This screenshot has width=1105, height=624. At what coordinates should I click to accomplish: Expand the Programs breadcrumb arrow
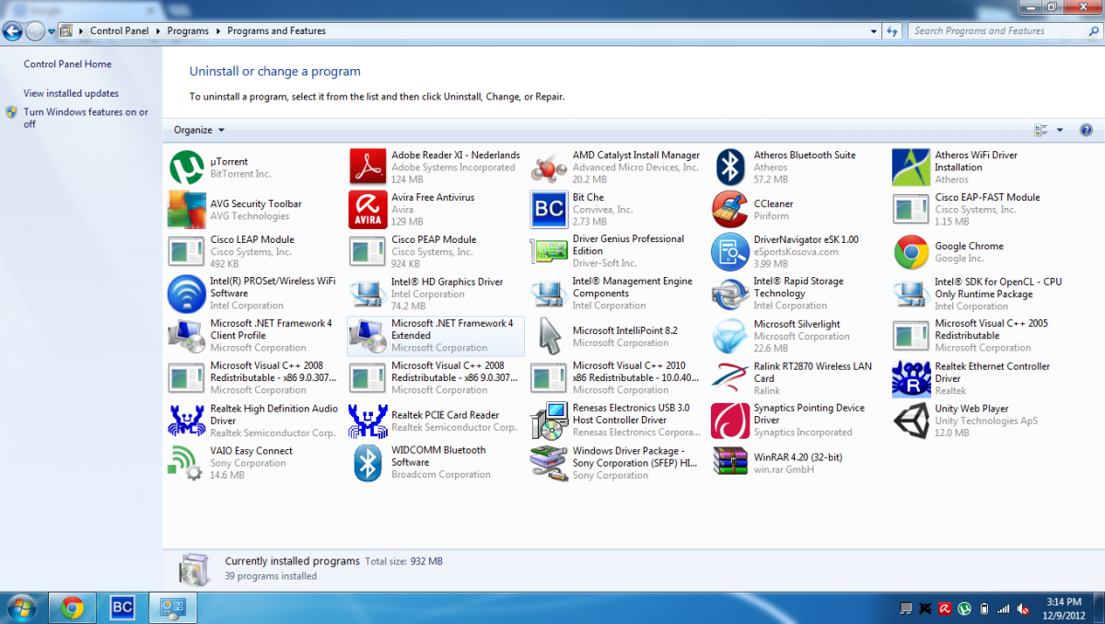[x=218, y=31]
